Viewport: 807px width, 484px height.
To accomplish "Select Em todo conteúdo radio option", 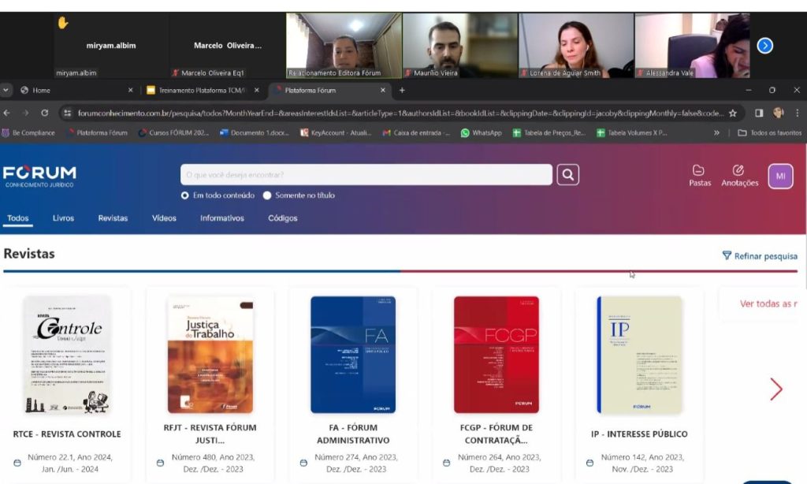I will tap(184, 195).
